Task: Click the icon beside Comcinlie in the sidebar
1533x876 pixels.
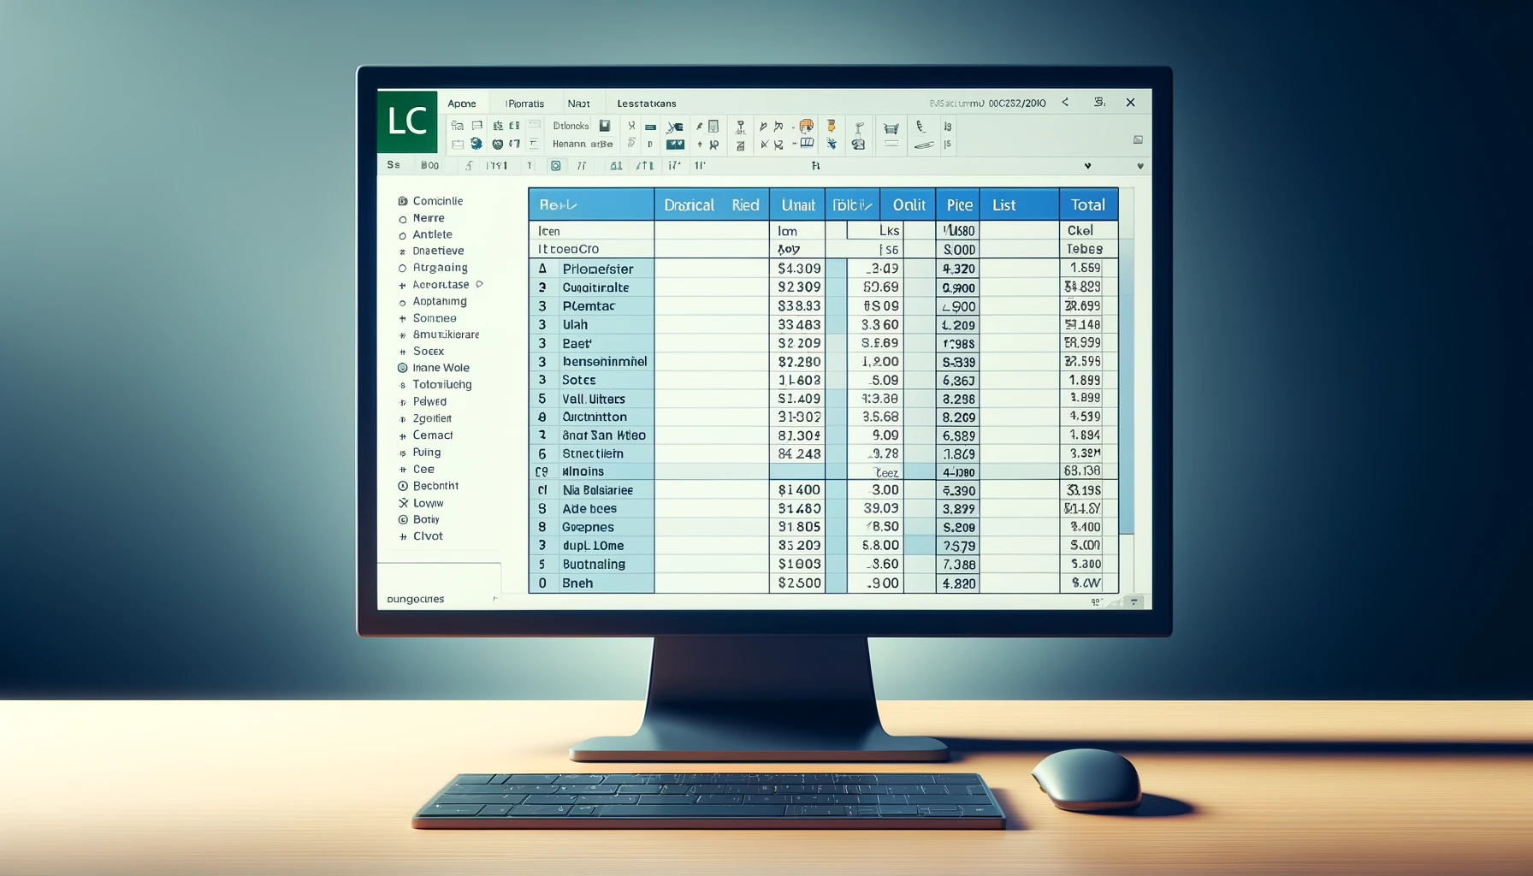Action: (x=402, y=201)
